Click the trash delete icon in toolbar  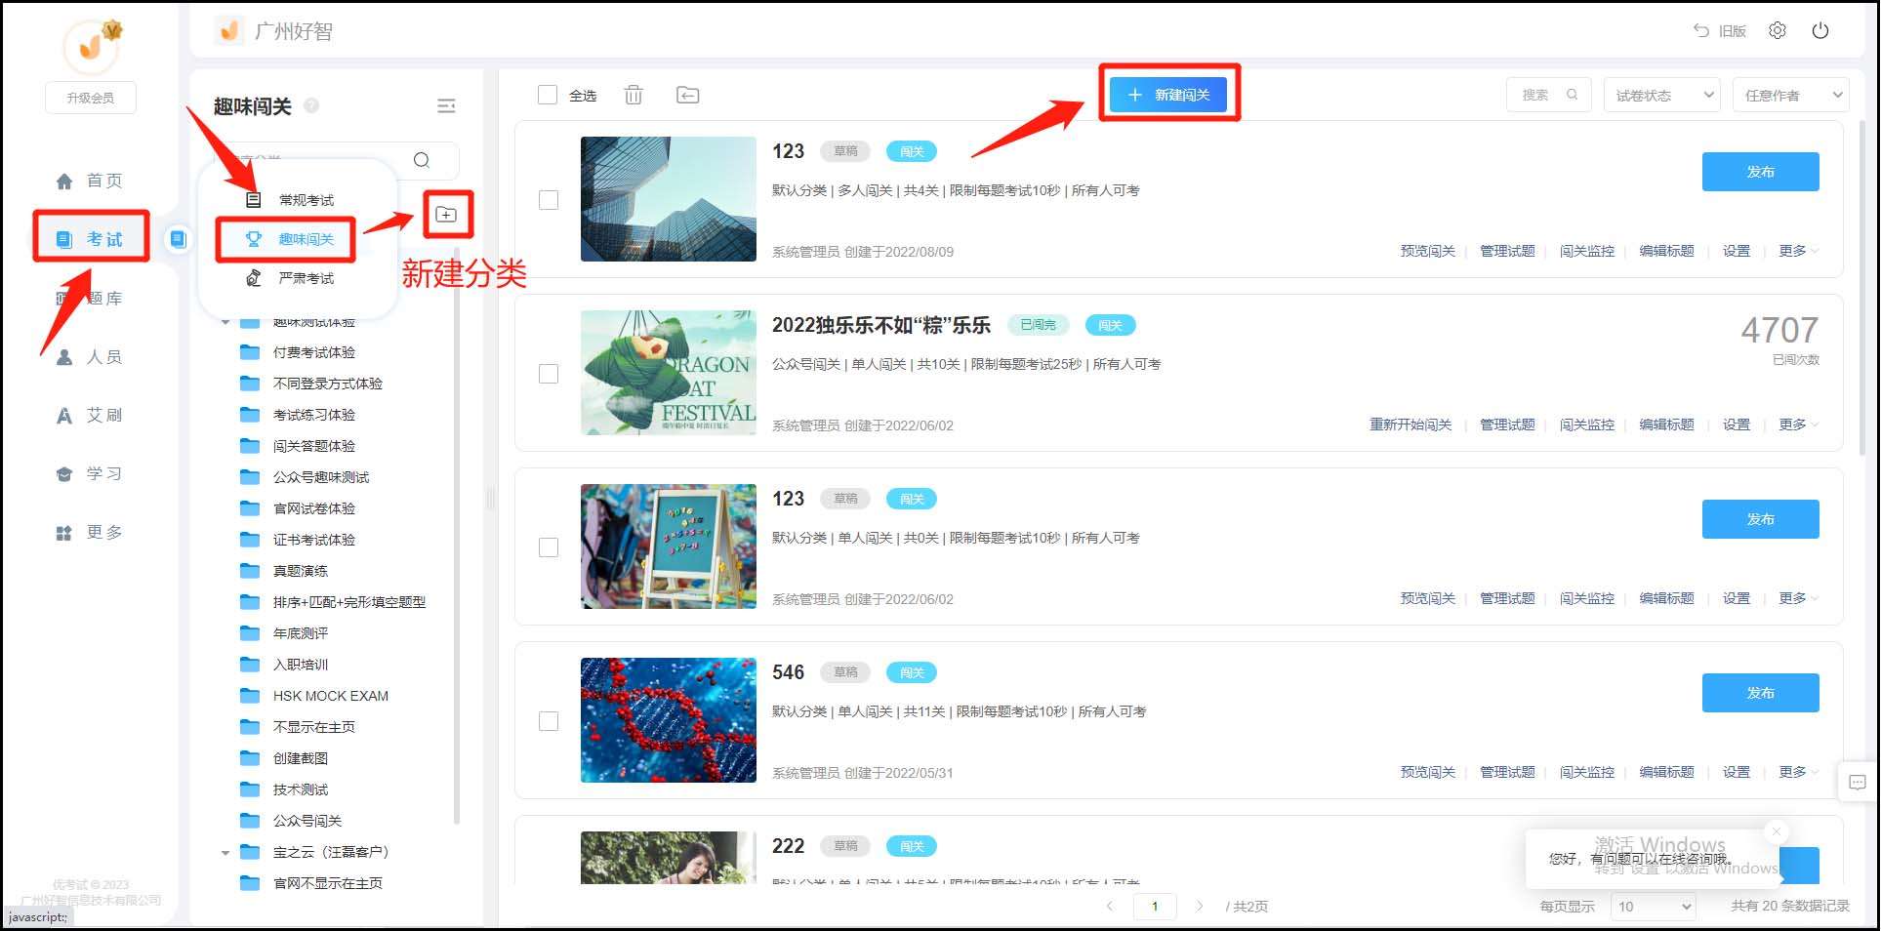tap(634, 95)
